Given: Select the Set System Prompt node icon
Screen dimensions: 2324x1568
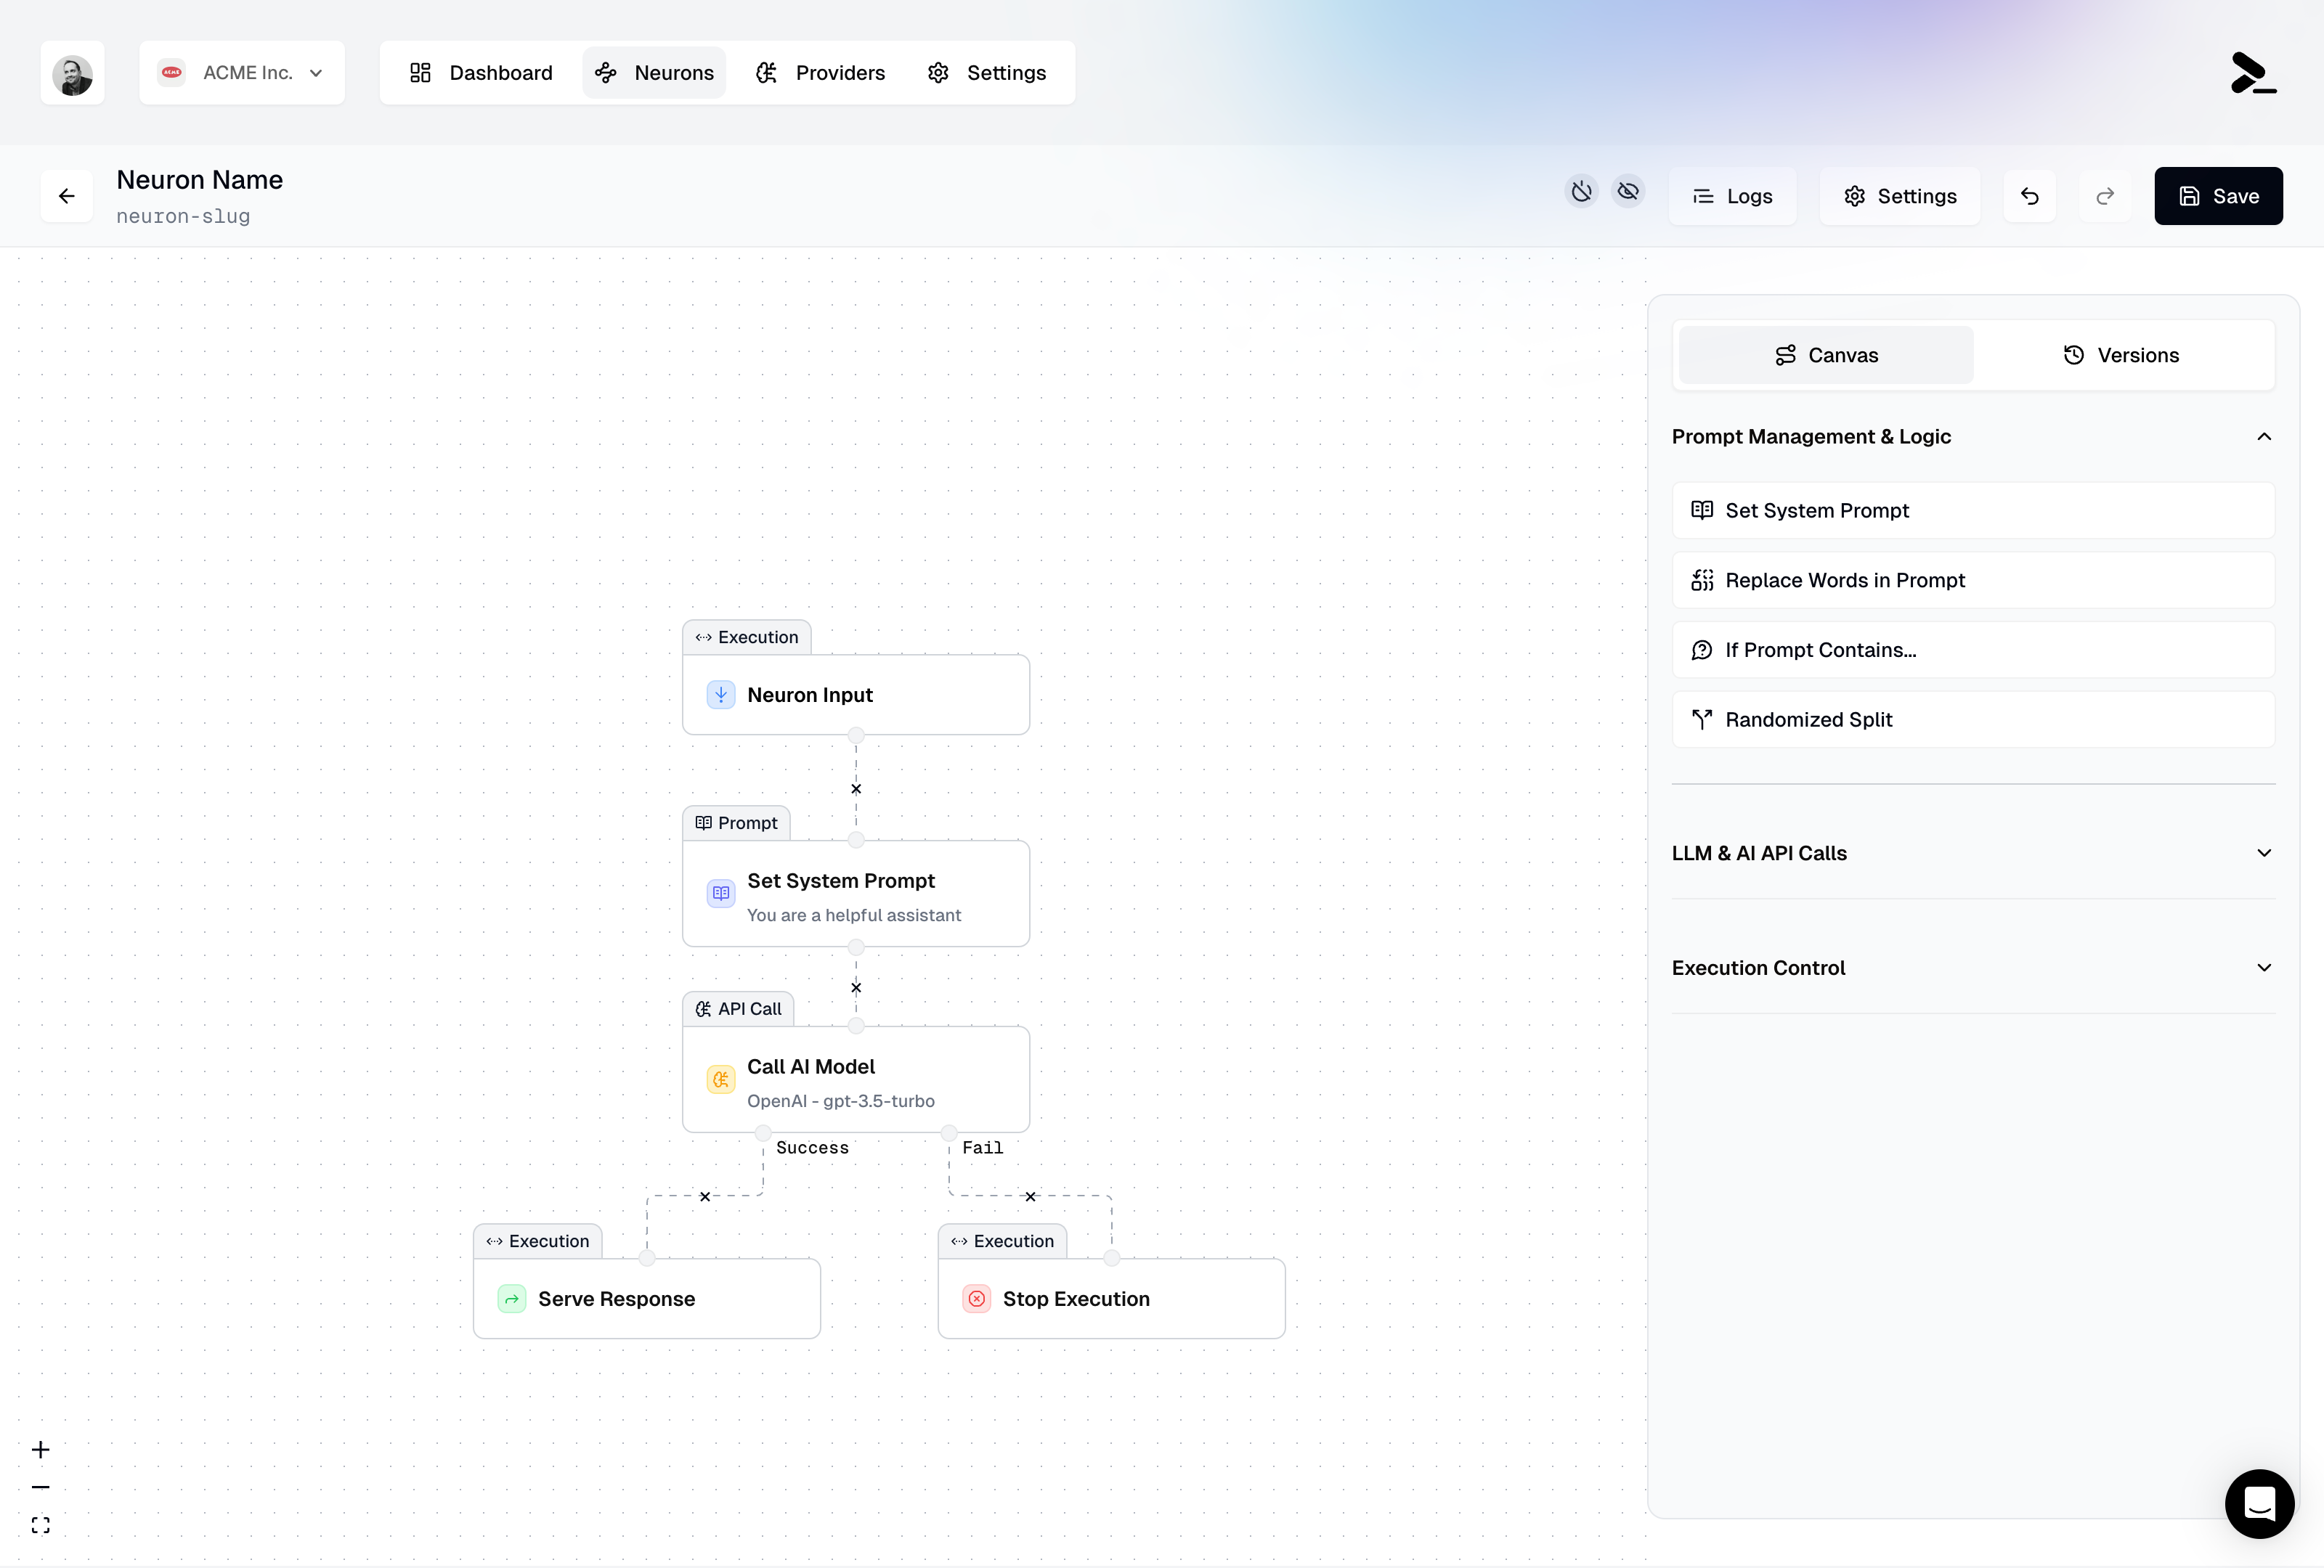Looking at the screenshot, I should (720, 894).
